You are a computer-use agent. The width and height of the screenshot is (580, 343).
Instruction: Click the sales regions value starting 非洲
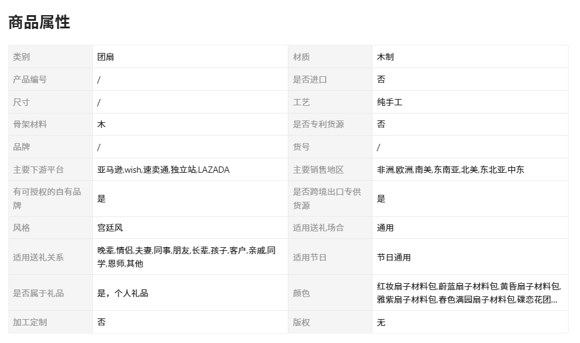[450, 170]
